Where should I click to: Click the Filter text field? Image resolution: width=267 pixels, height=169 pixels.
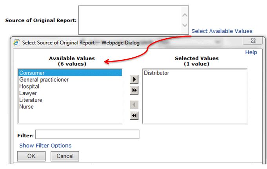point(87,135)
